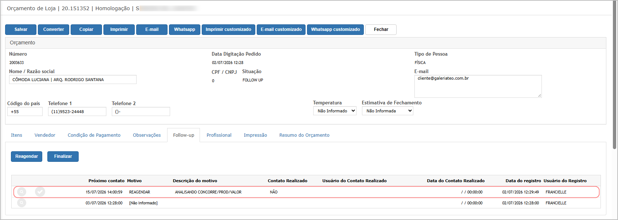Switch to the Impressão tab

[255, 135]
